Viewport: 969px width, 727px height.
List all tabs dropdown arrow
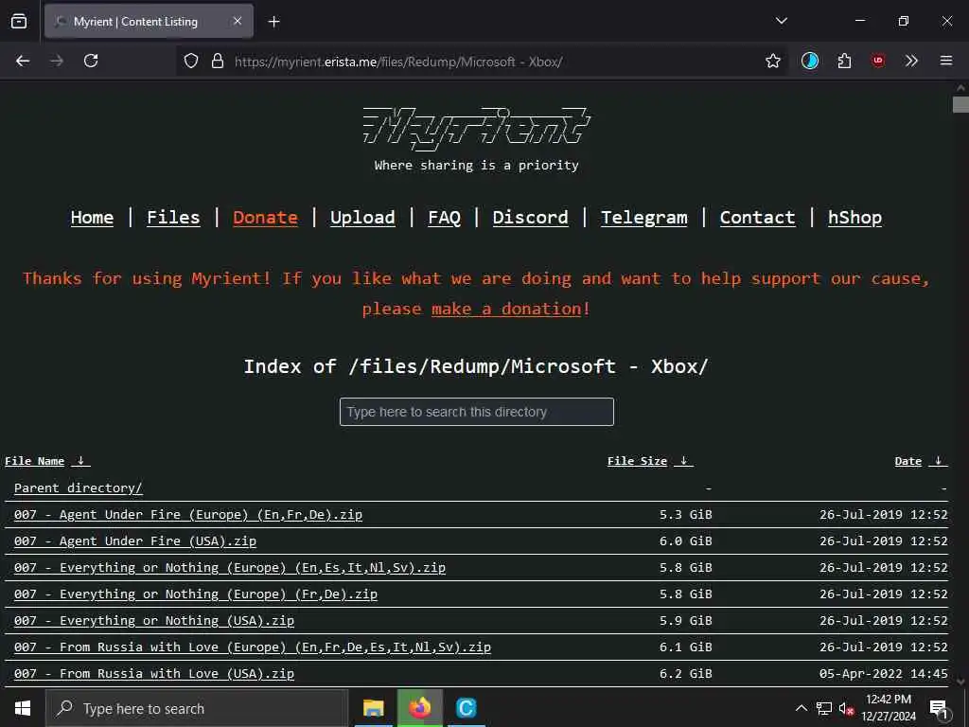coord(781,21)
